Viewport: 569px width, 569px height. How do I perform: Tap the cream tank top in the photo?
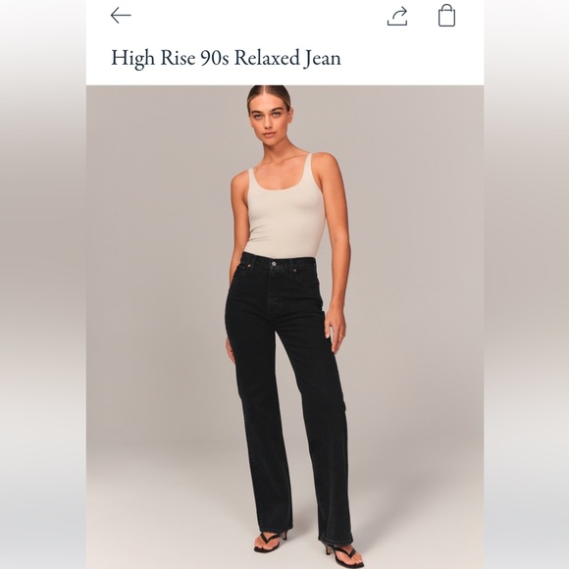[284, 211]
